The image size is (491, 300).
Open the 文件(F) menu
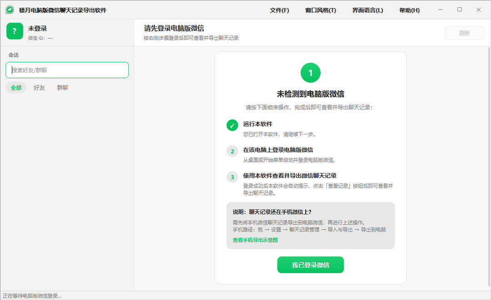[x=279, y=10]
